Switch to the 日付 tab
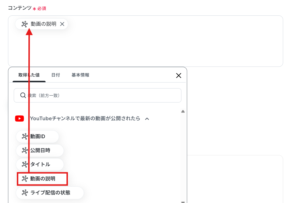 (56, 75)
